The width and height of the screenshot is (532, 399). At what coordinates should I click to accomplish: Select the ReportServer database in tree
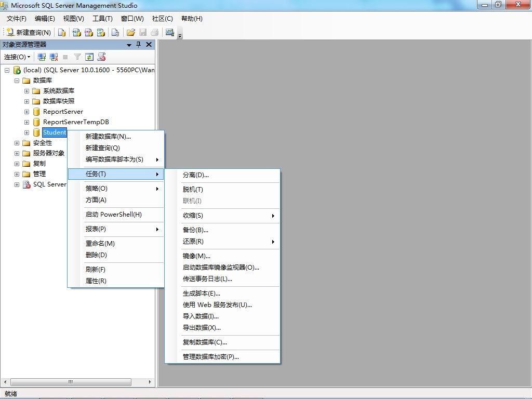click(63, 112)
